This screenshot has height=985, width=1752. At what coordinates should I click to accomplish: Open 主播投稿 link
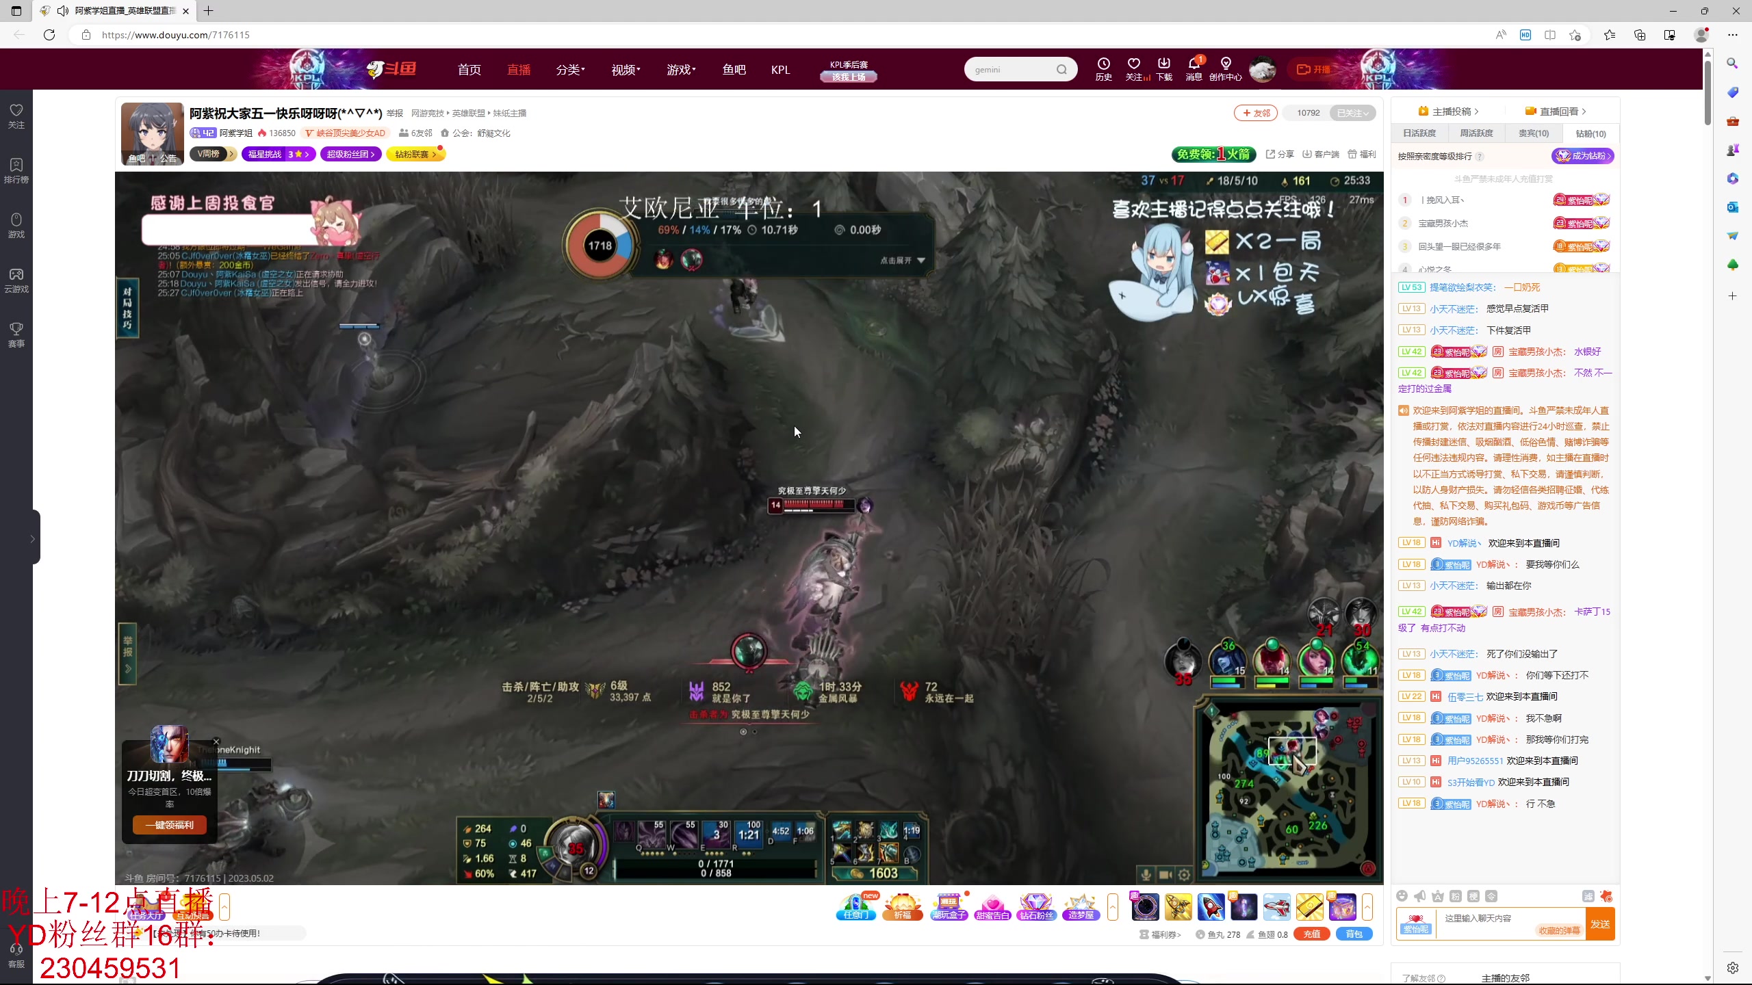(1447, 111)
